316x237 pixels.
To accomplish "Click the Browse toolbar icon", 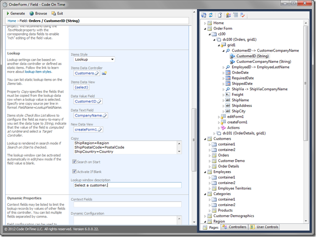I will tap(31, 13).
